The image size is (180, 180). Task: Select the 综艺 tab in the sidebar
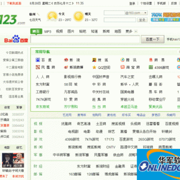pos(19,148)
